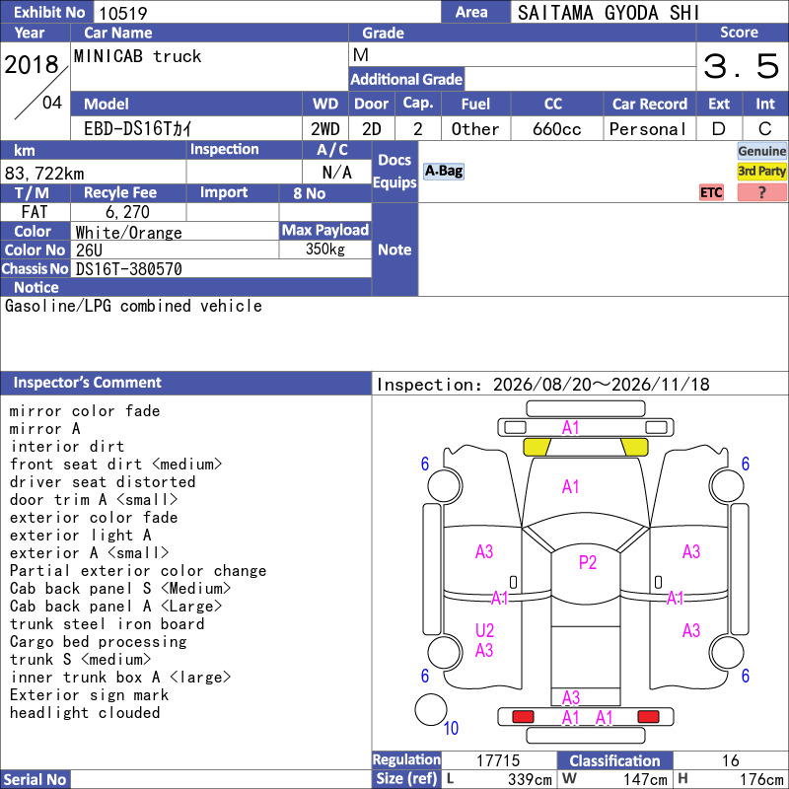
Task: Click the recycle fee 6,270
Action: (x=127, y=212)
